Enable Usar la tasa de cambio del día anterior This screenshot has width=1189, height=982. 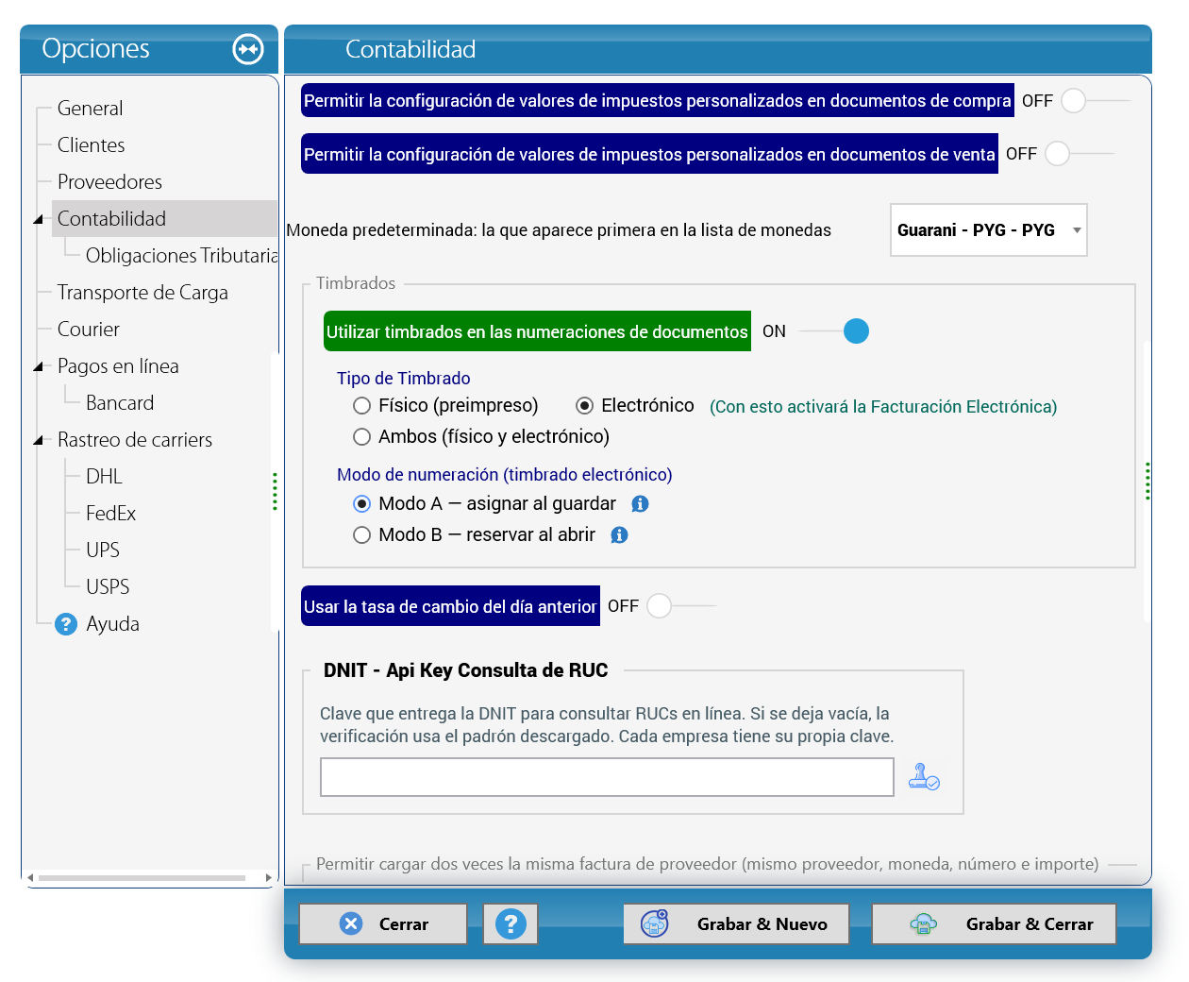pyautogui.click(x=681, y=606)
